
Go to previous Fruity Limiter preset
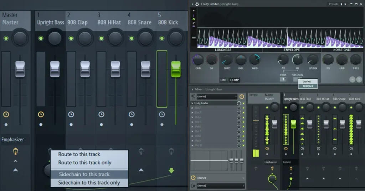(341, 4)
